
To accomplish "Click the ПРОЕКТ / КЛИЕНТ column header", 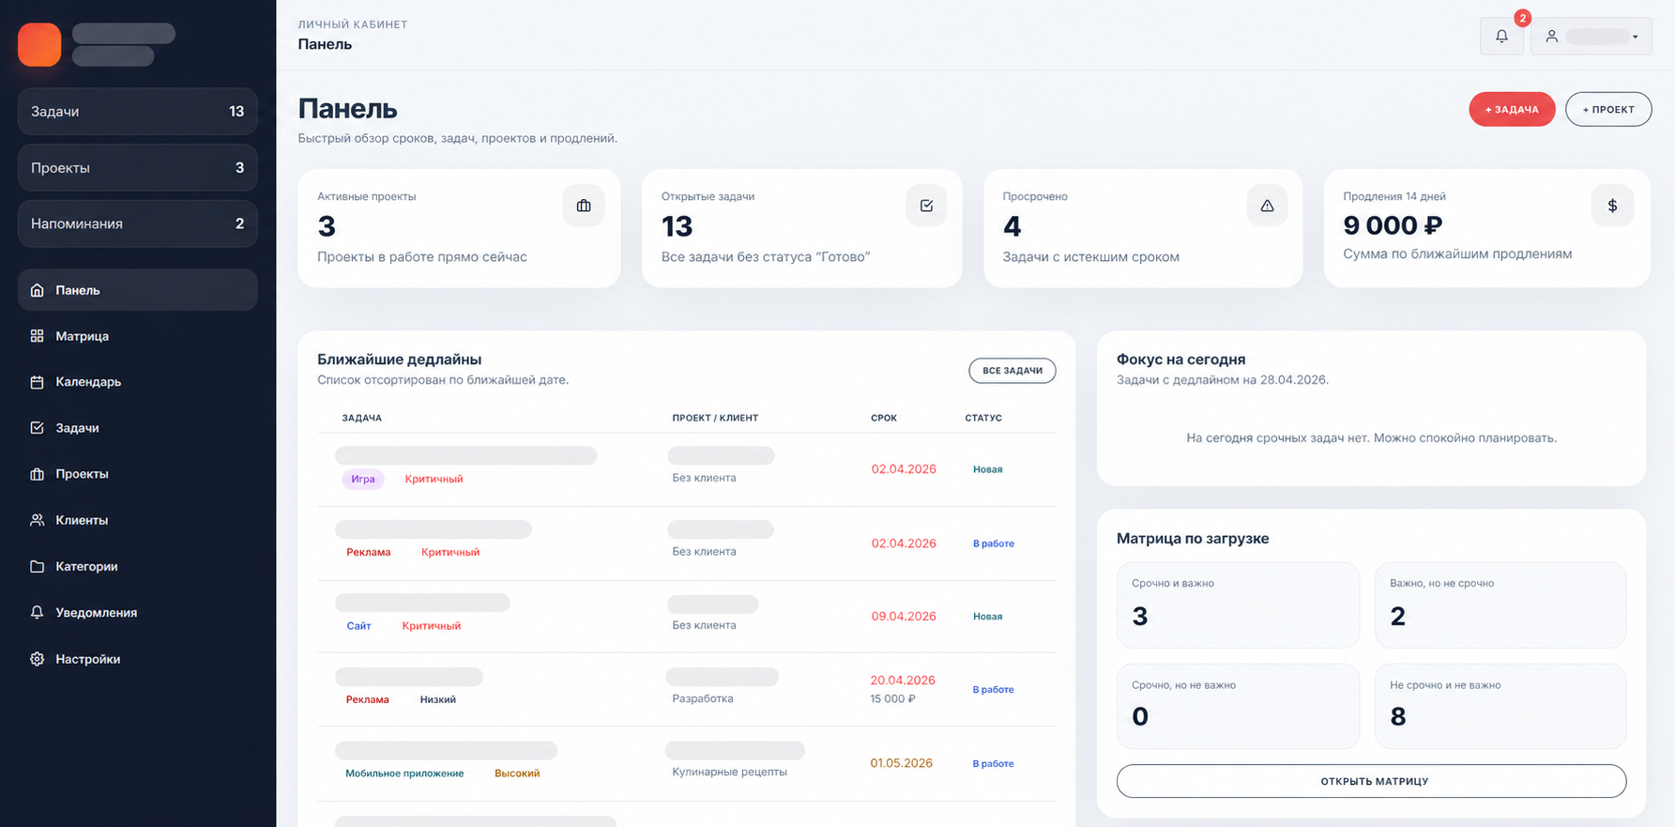I will pos(715,418).
